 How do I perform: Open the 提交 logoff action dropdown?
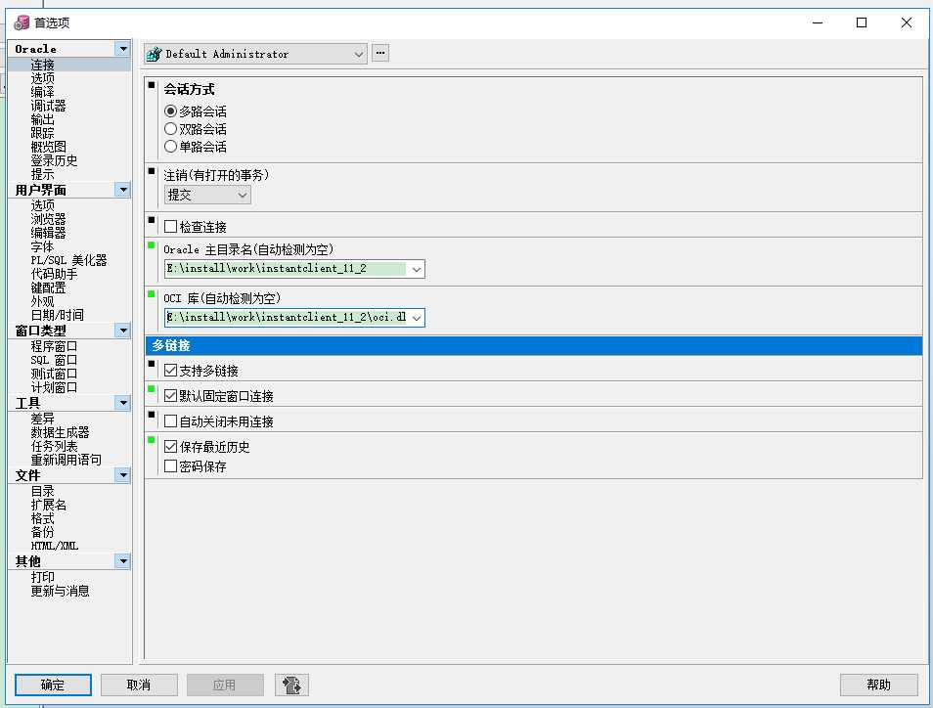tap(243, 195)
